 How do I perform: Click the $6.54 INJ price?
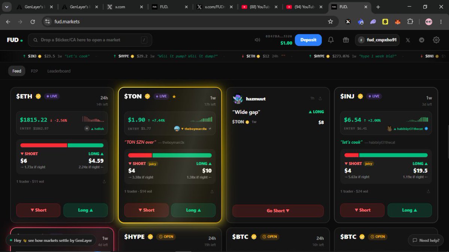click(353, 120)
